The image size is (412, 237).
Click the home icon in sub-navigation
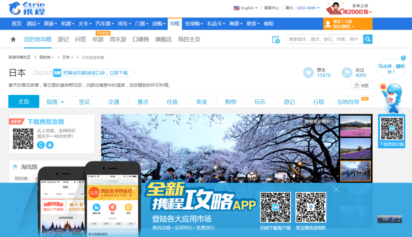click(x=13, y=40)
